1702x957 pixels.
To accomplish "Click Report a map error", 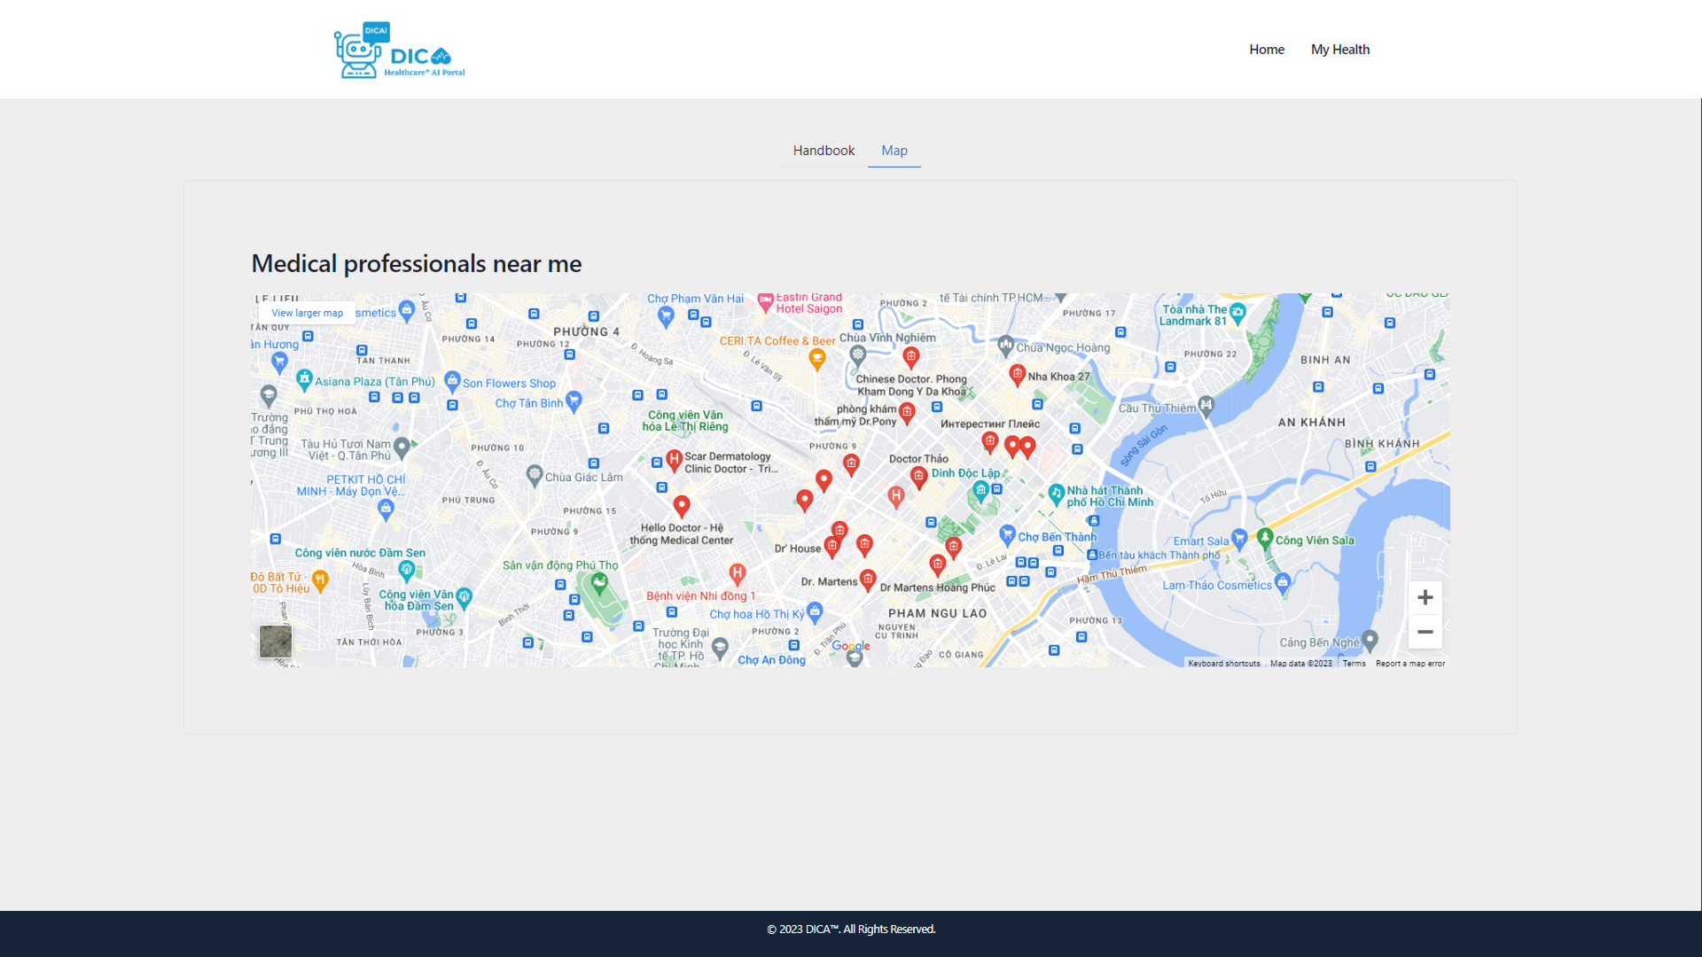I will pos(1409,664).
